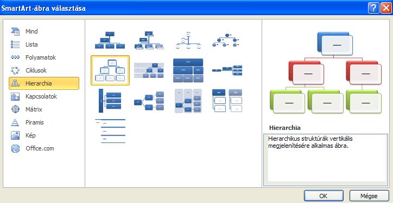Select the Lista category icon
Viewport: 393px width, 203px height.
coord(15,44)
